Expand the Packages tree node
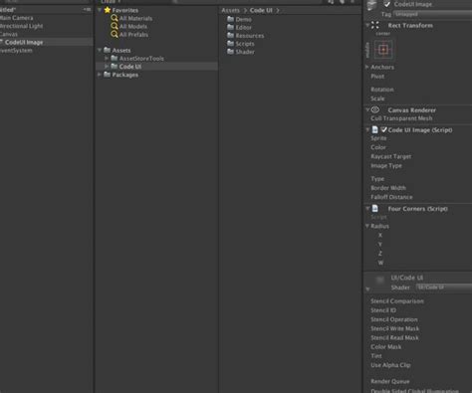Viewport: 472px width, 393px height. coord(100,75)
